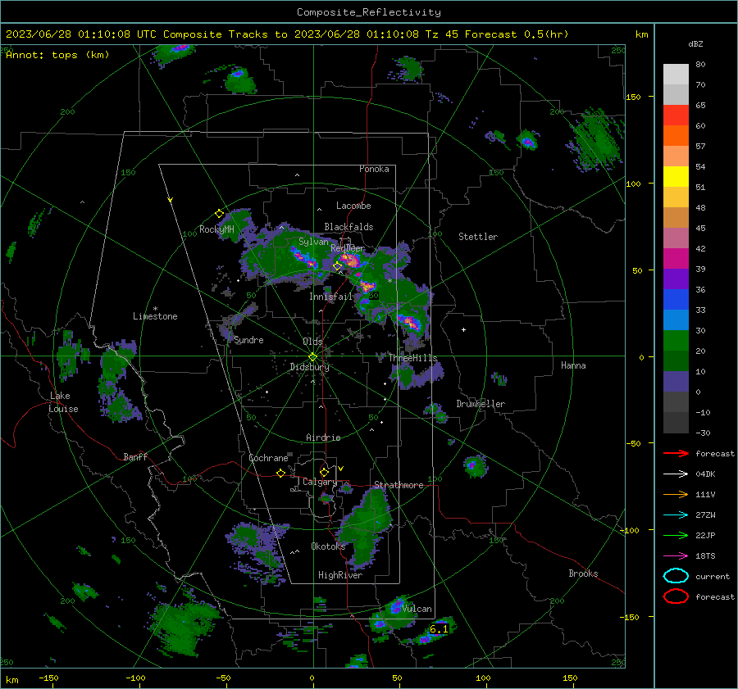Click the 'Annot: tops (km)' annotation label
Image resolution: width=738 pixels, height=689 pixels.
pos(57,55)
